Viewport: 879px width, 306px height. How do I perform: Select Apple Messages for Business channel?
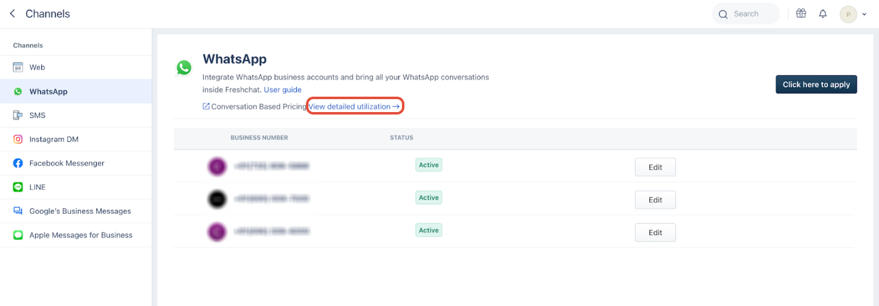76,235
